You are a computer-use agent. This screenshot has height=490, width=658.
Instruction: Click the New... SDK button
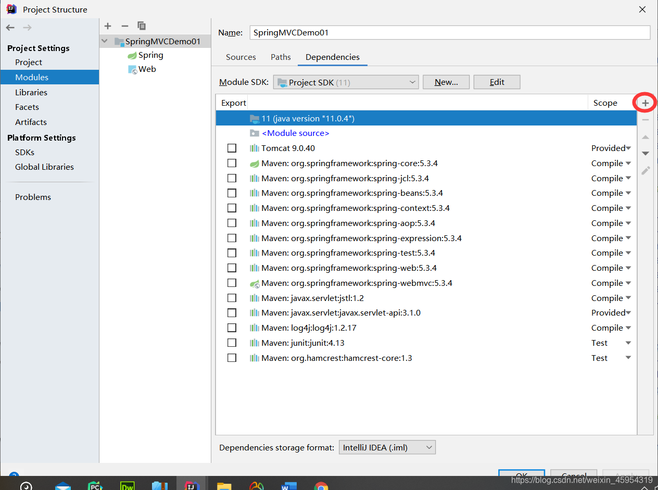446,82
